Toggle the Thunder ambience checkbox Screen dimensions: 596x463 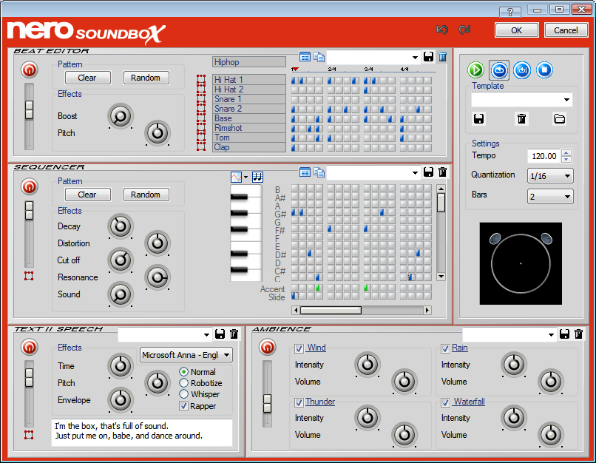click(299, 402)
